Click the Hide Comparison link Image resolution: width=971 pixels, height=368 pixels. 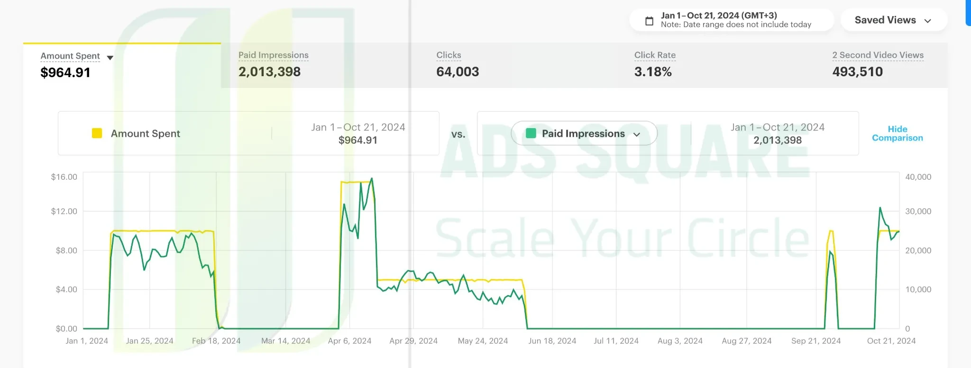pos(898,133)
